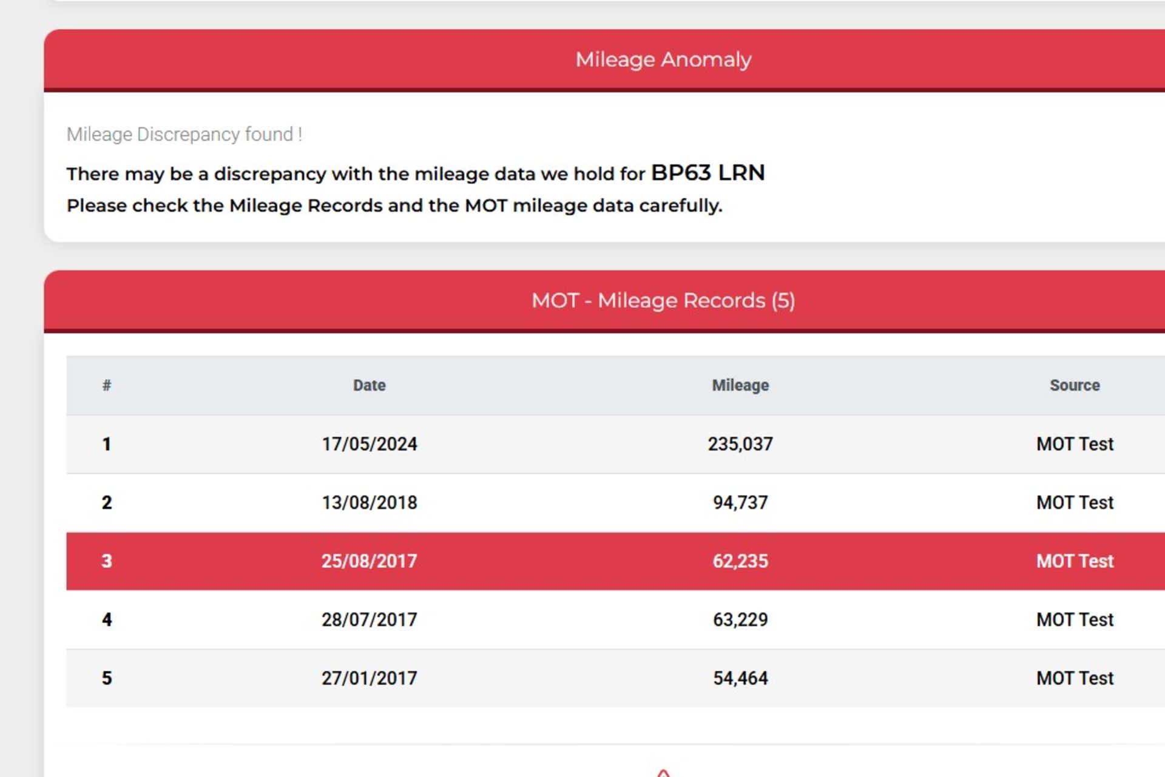
Task: Click the Date column header
Action: point(369,385)
